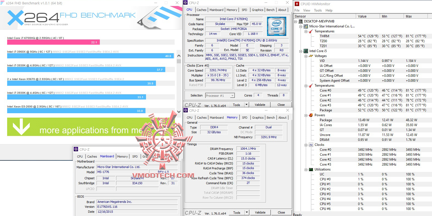432x216 pixels.
Task: Click the down arrow of the x264 results scrollbar
Action: (x=179, y=111)
